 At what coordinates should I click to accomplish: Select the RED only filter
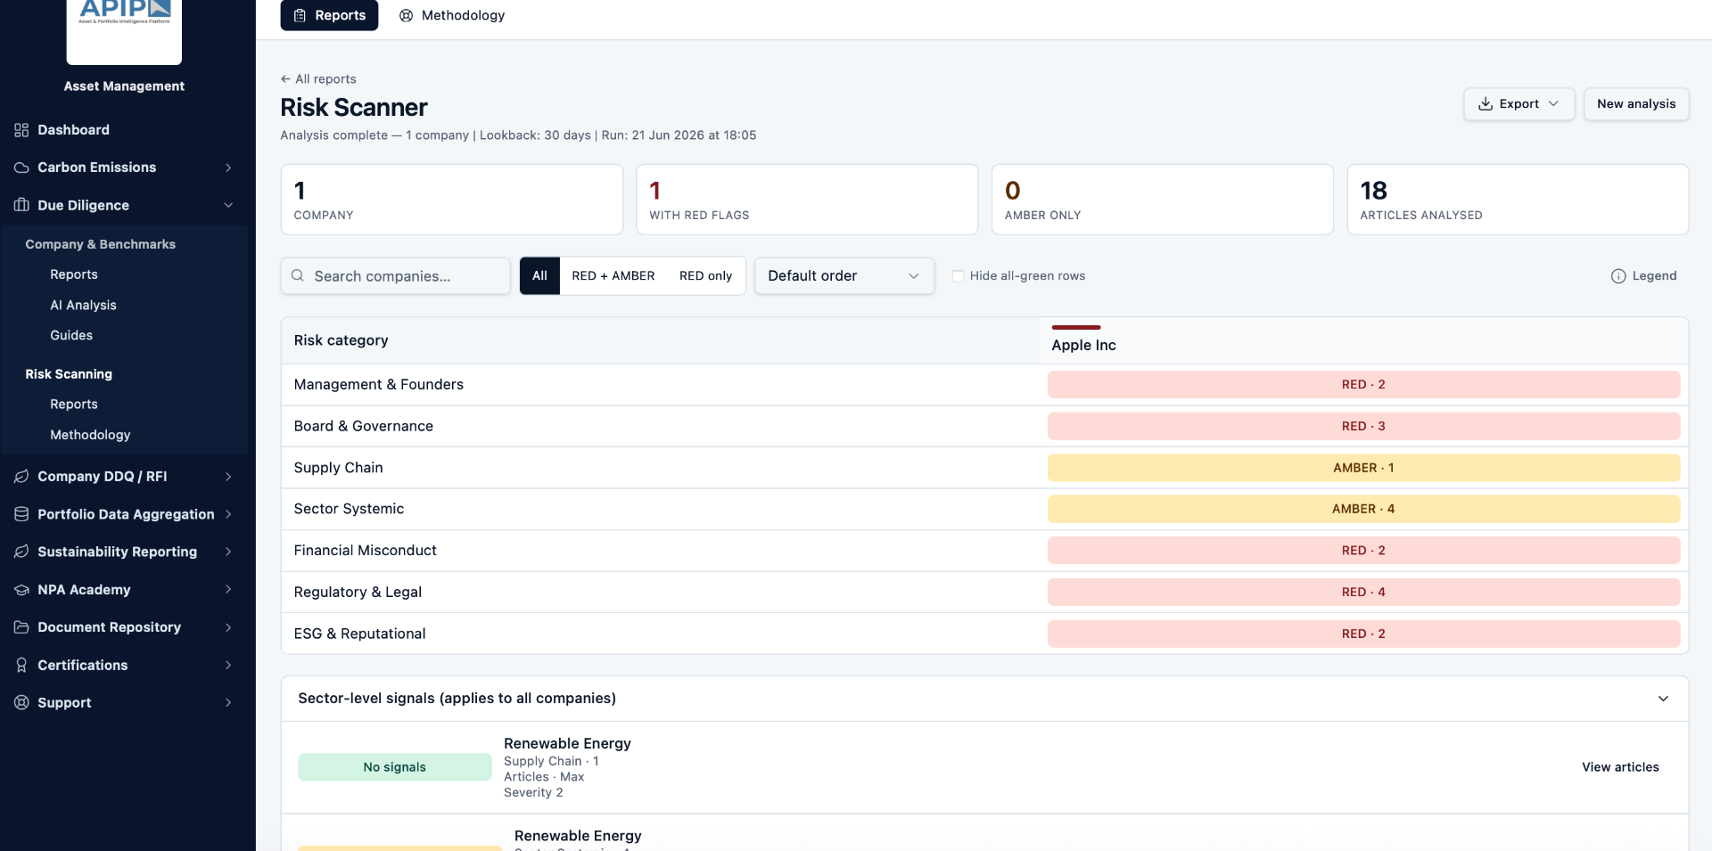[705, 276]
